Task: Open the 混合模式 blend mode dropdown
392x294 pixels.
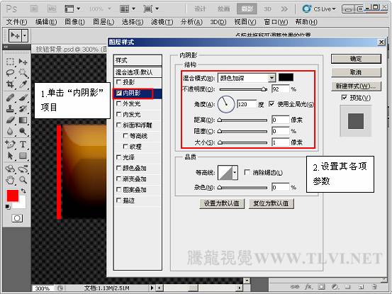Action: click(x=272, y=78)
